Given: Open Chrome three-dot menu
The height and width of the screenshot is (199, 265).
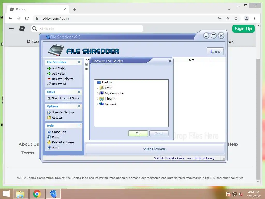Looking at the screenshot, I should (255, 18).
